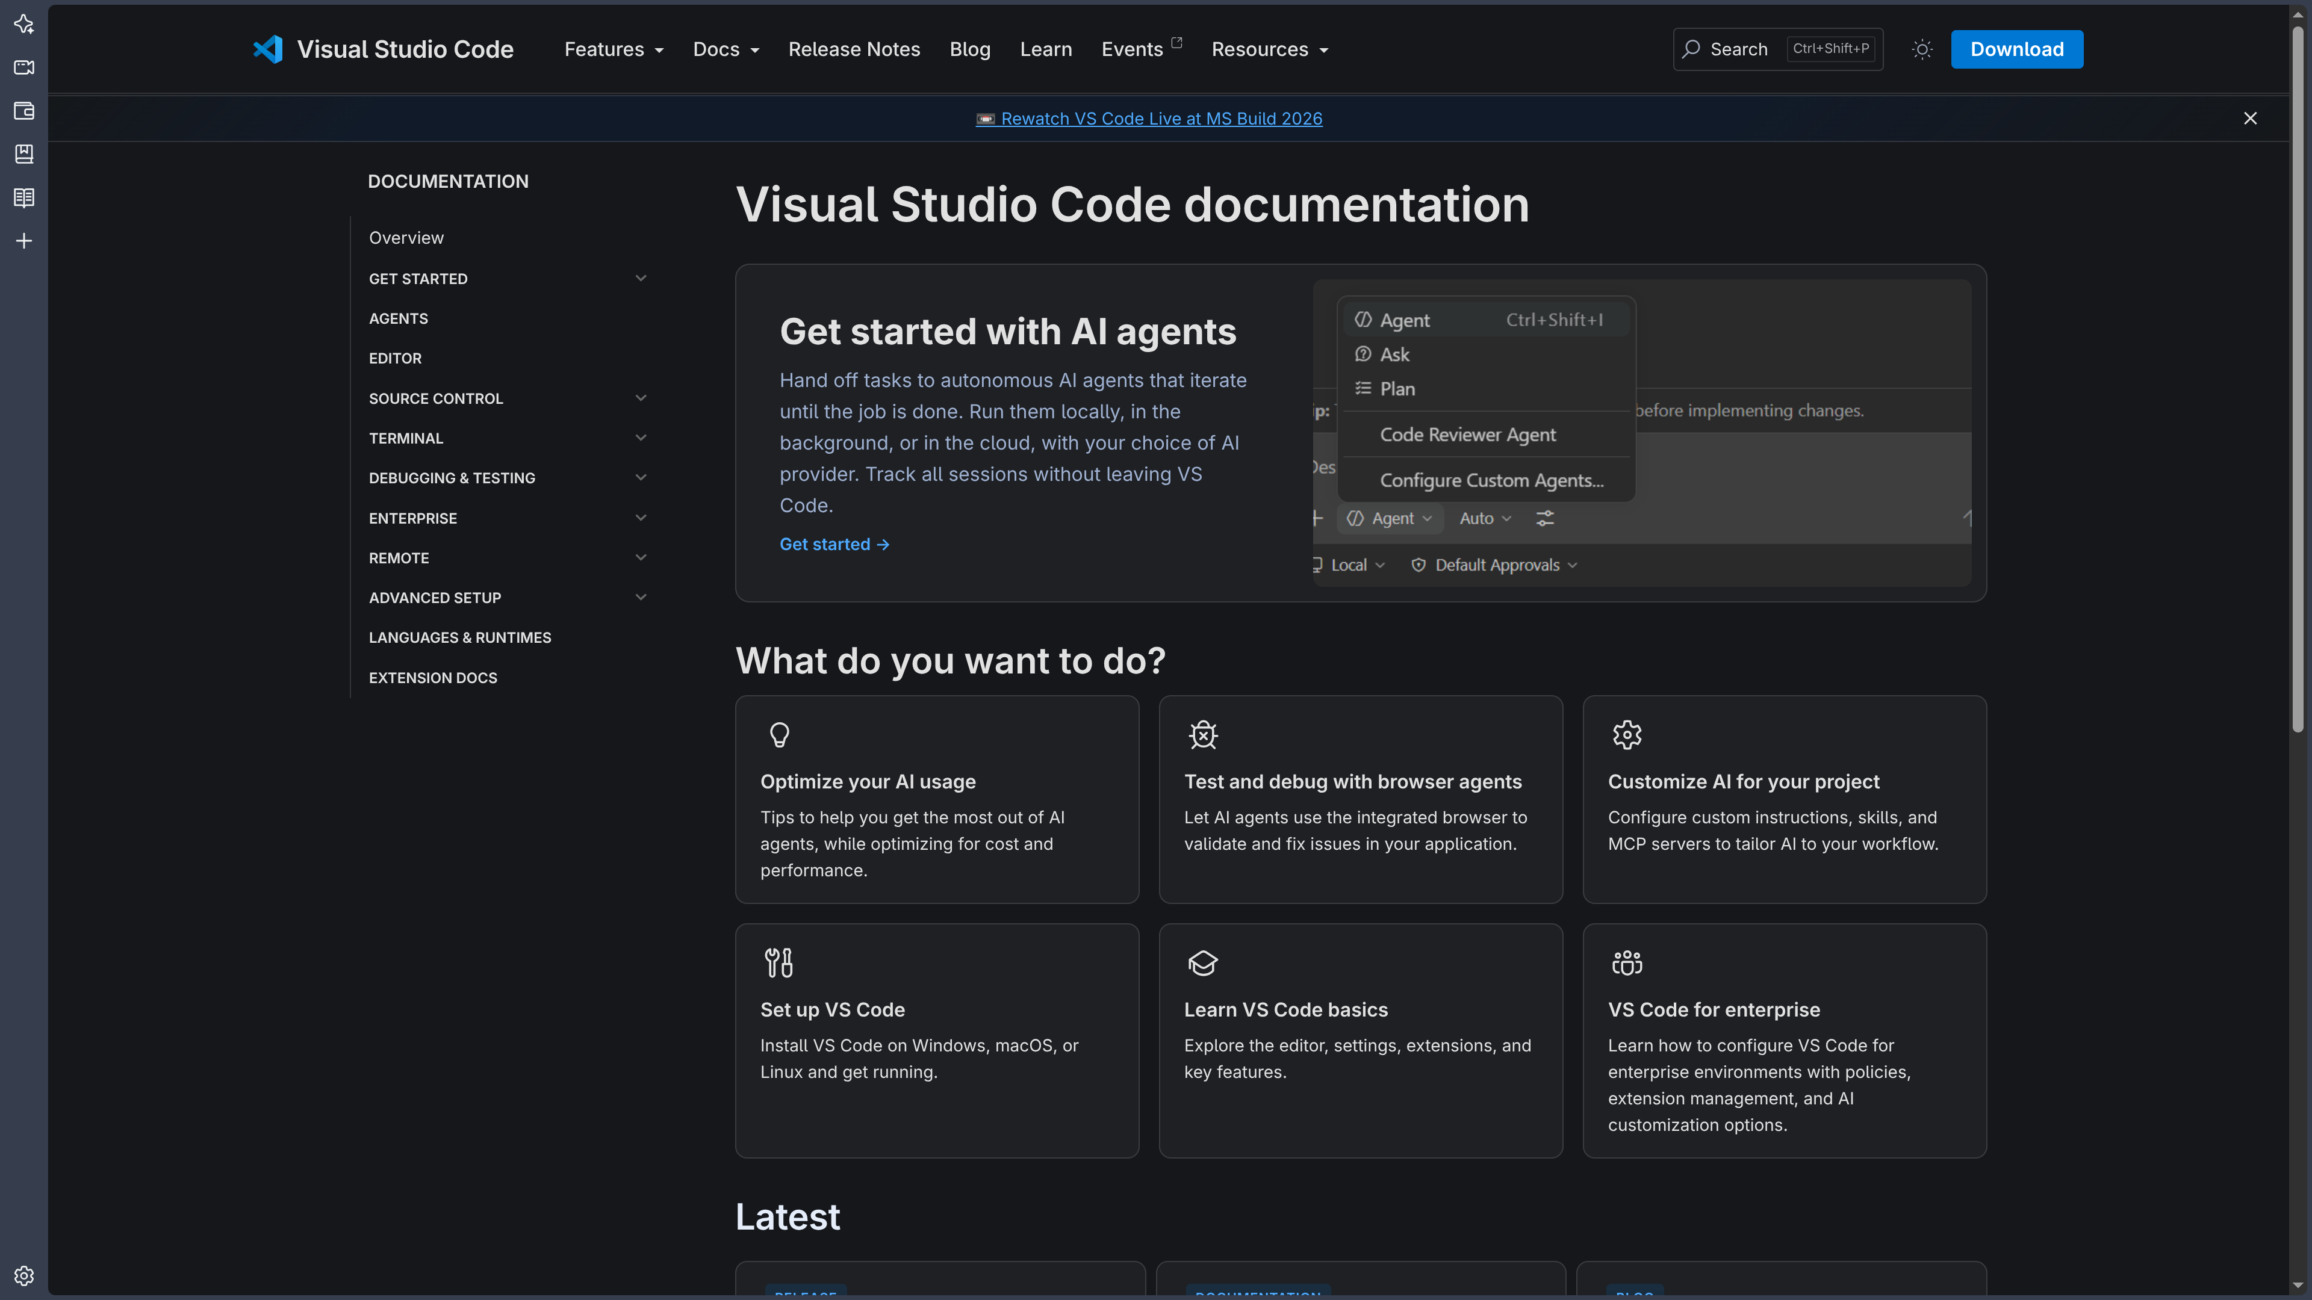
Task: Open the Local target dropdown
Action: pos(1349,565)
